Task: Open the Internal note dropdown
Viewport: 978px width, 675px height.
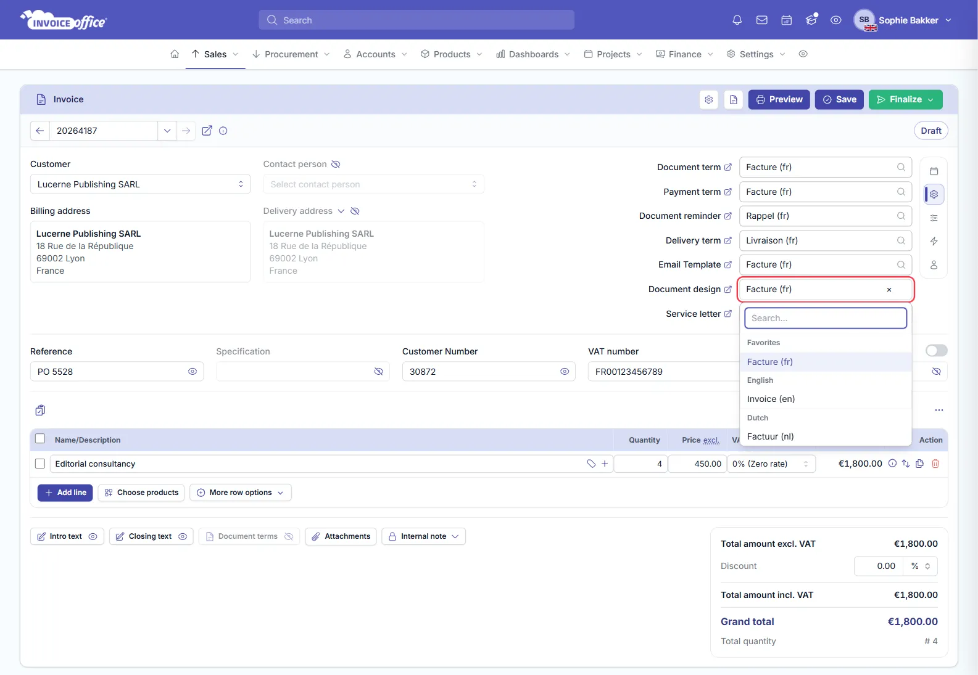Action: click(424, 536)
